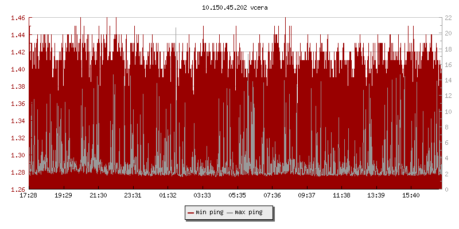Select the max ping legend label
Screen dimensions: 459x229
[x=248, y=213]
